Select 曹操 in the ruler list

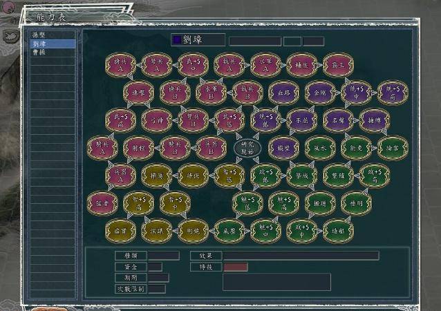pyautogui.click(x=53, y=53)
